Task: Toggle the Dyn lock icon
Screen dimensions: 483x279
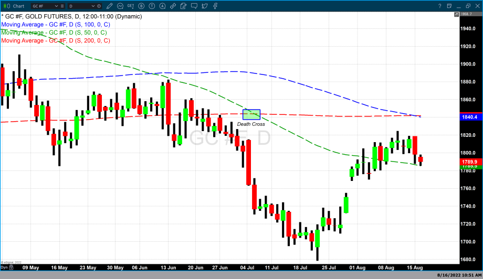Action: (10, 269)
